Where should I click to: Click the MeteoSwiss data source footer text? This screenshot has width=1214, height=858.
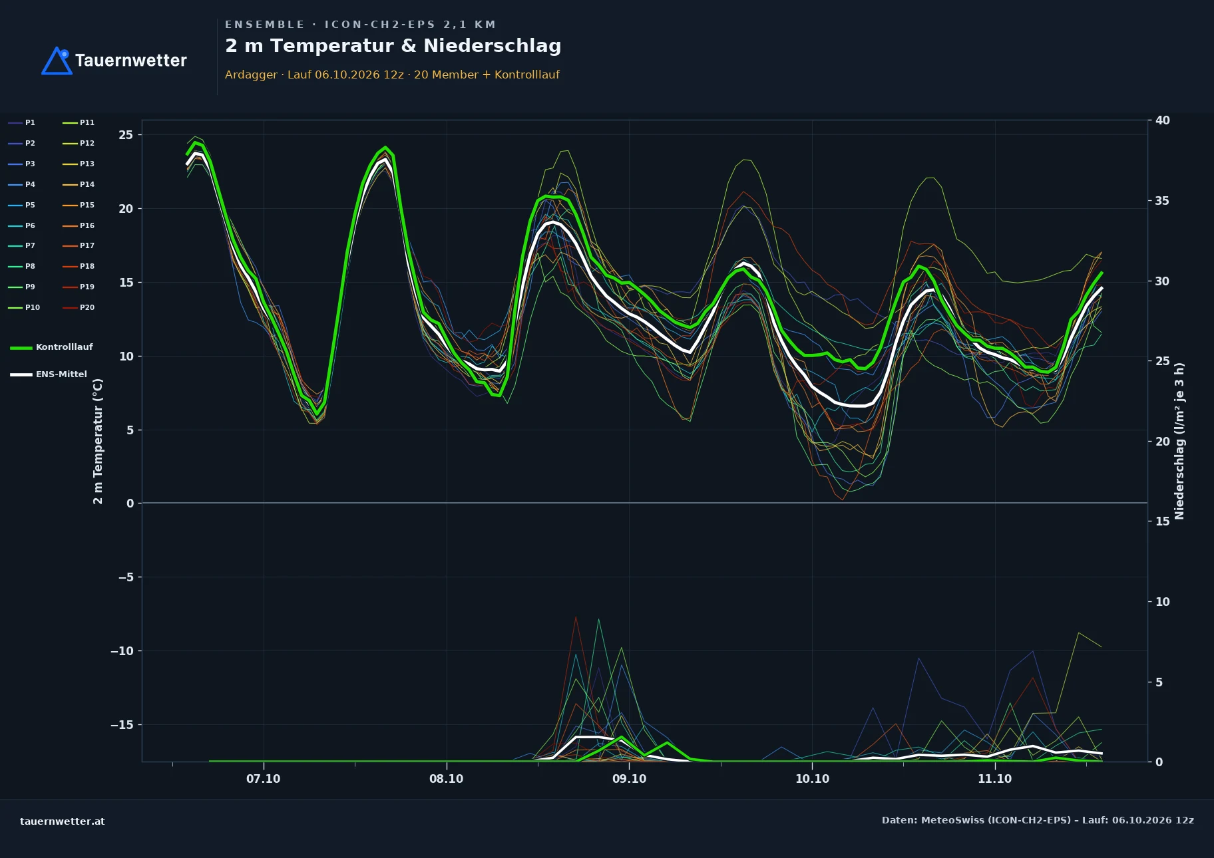(1038, 820)
